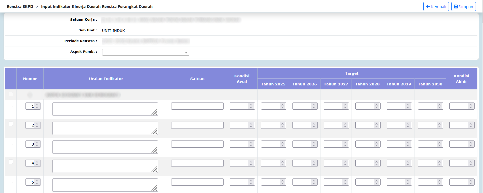Click the Kembali back arrow button

436,7
